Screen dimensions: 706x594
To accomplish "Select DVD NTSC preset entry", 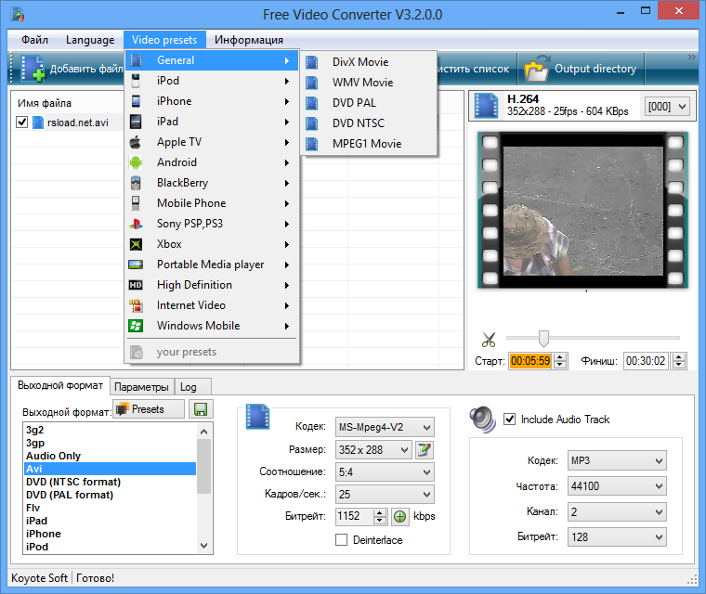I will 369,123.
